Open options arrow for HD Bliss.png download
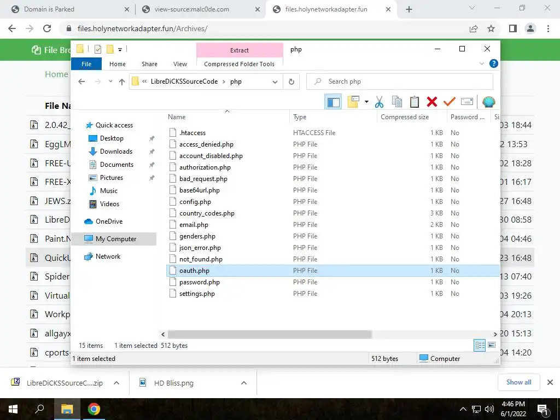Viewport: 560px width, 420px height. [x=244, y=383]
